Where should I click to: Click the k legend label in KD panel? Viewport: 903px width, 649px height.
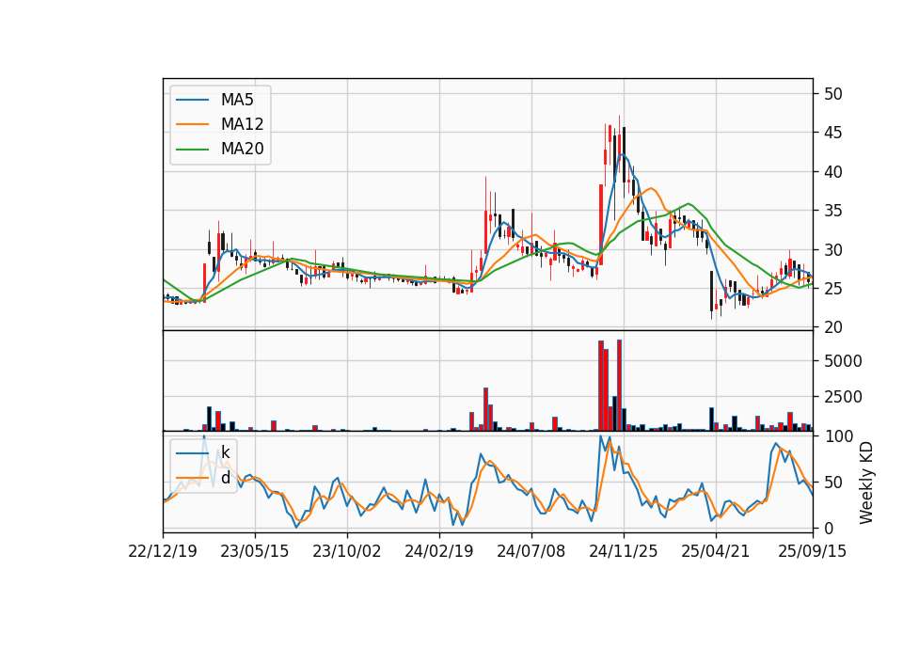click(x=225, y=452)
